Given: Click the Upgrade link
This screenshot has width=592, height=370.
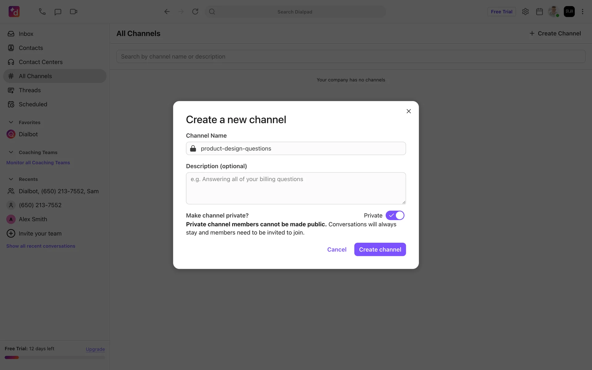Looking at the screenshot, I should pos(95,349).
